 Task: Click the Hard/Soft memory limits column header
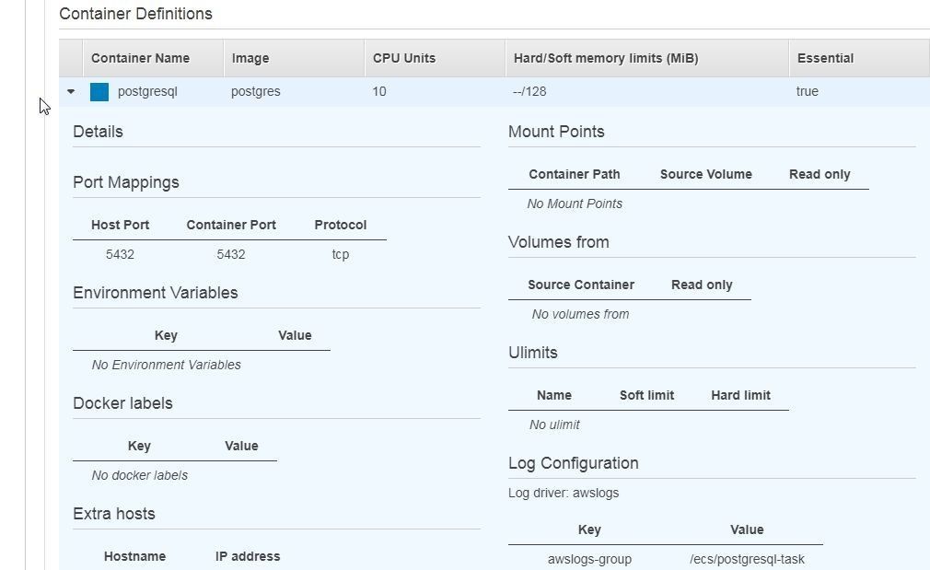pyautogui.click(x=606, y=58)
